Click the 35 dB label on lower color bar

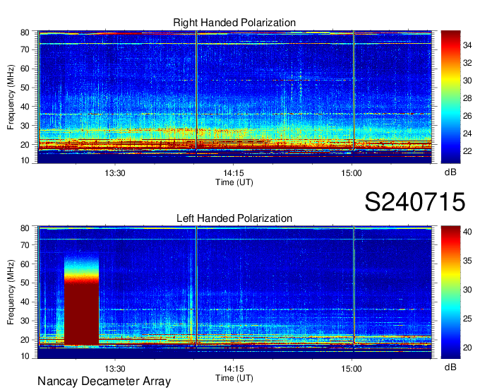467,261
